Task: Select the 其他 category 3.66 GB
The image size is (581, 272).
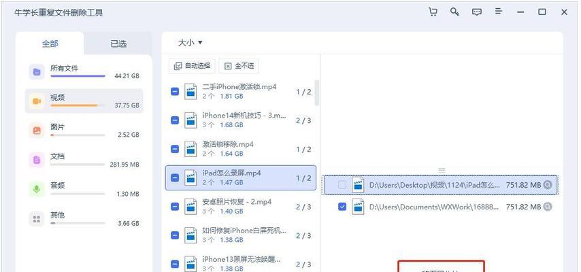Action: click(84, 219)
